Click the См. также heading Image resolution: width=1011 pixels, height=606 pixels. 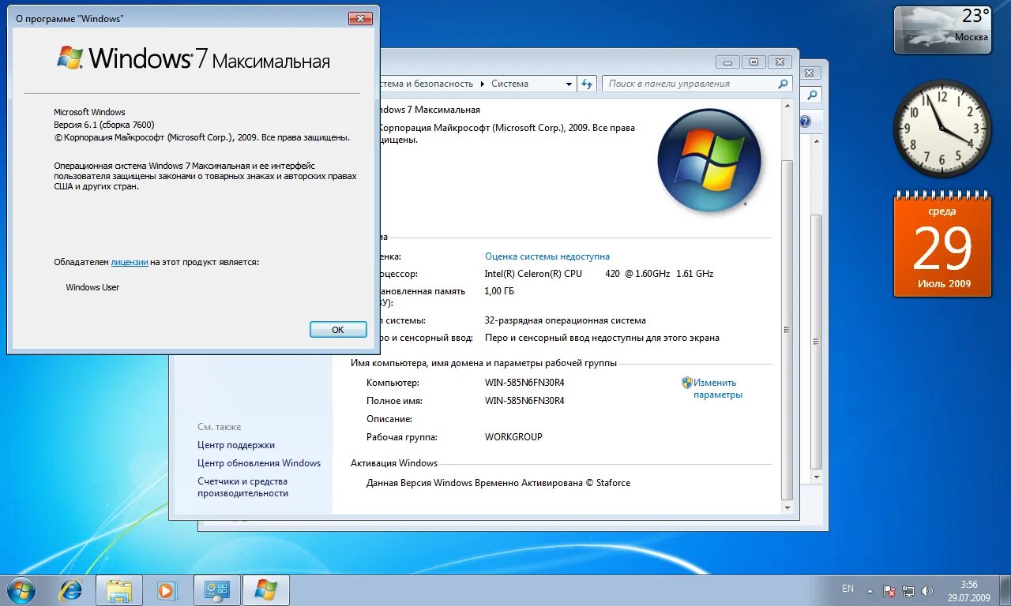pyautogui.click(x=220, y=427)
